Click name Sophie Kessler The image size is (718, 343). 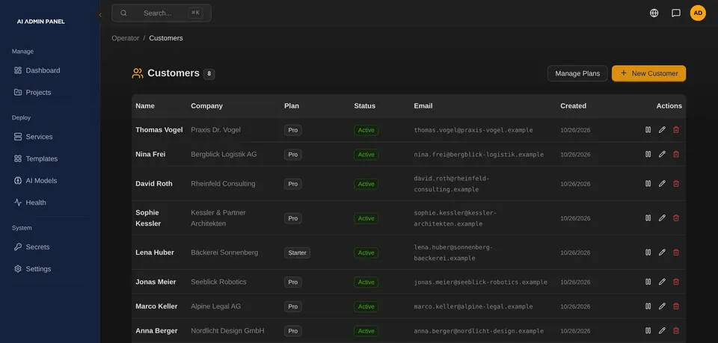pyautogui.click(x=148, y=218)
